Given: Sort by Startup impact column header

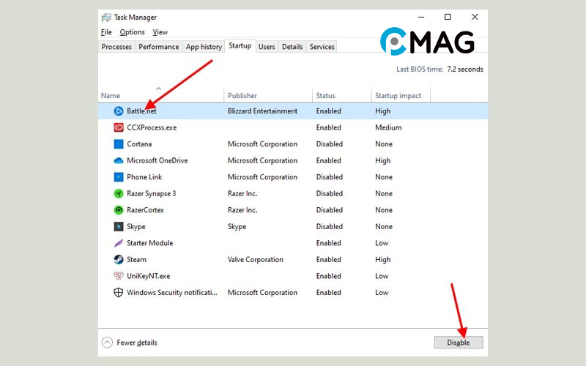Looking at the screenshot, I should [396, 96].
